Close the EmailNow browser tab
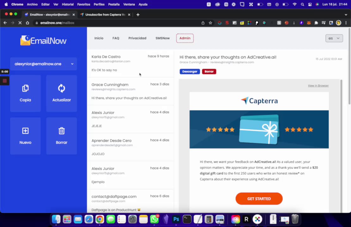This screenshot has width=351, height=227. click(74, 15)
